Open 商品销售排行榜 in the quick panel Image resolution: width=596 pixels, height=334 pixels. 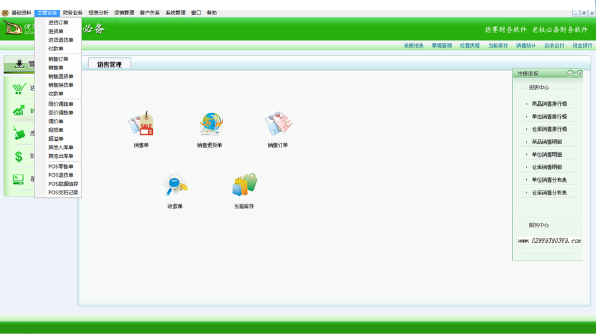pyautogui.click(x=549, y=104)
